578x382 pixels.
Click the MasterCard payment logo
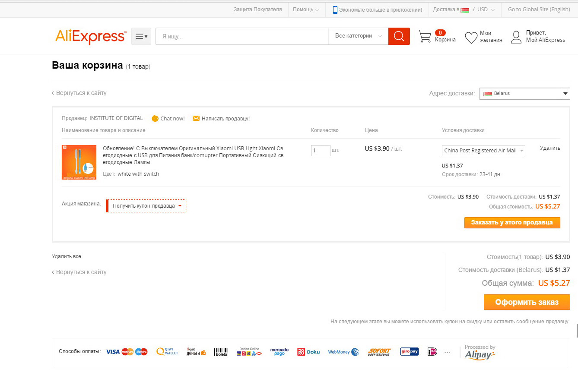(127, 352)
